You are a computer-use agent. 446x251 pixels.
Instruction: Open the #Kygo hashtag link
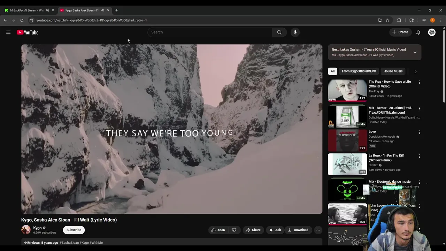click(x=84, y=243)
